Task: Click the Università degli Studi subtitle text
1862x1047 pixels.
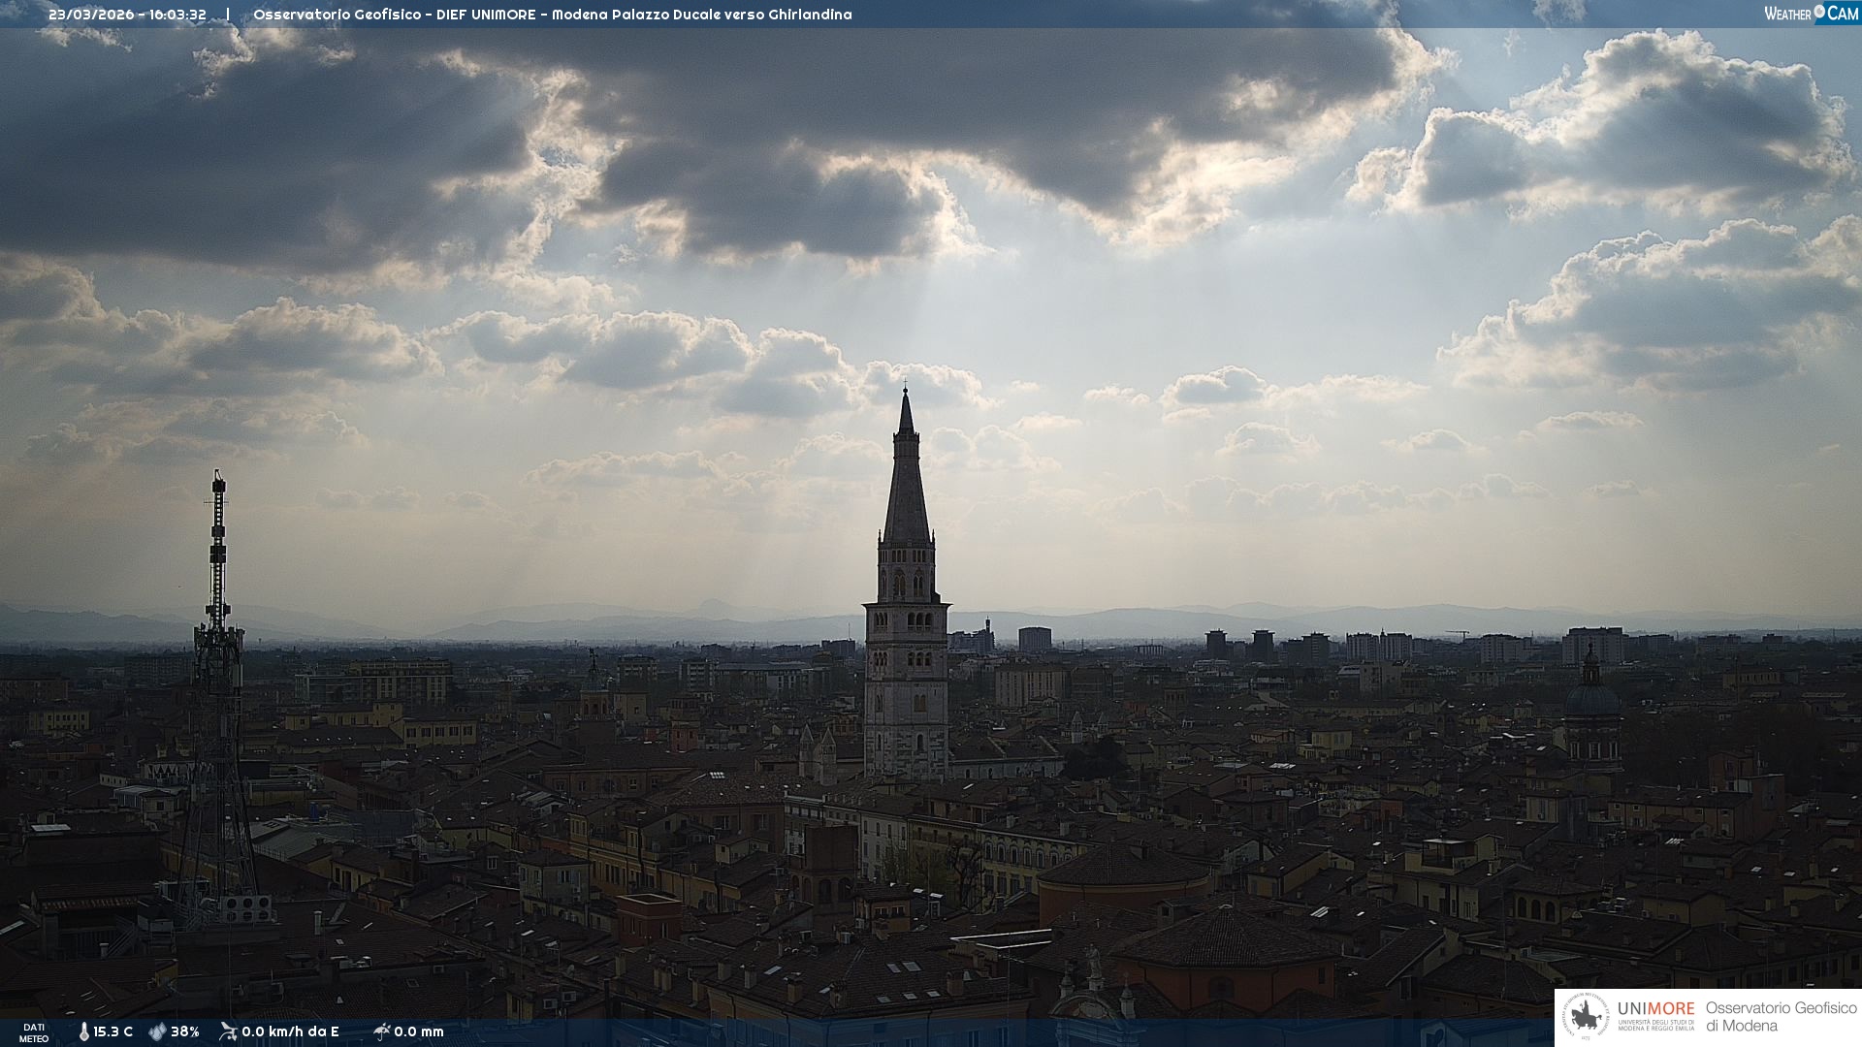Action: coord(1655,1025)
